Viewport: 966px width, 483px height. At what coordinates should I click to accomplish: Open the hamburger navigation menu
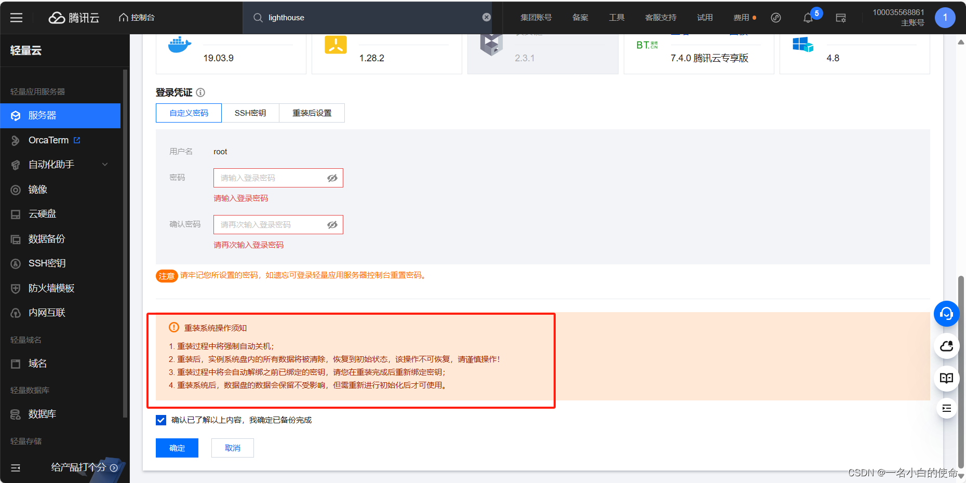[17, 18]
